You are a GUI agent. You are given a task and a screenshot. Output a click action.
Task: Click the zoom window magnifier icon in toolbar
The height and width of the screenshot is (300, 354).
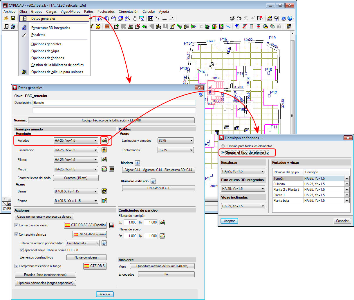[x=128, y=18]
